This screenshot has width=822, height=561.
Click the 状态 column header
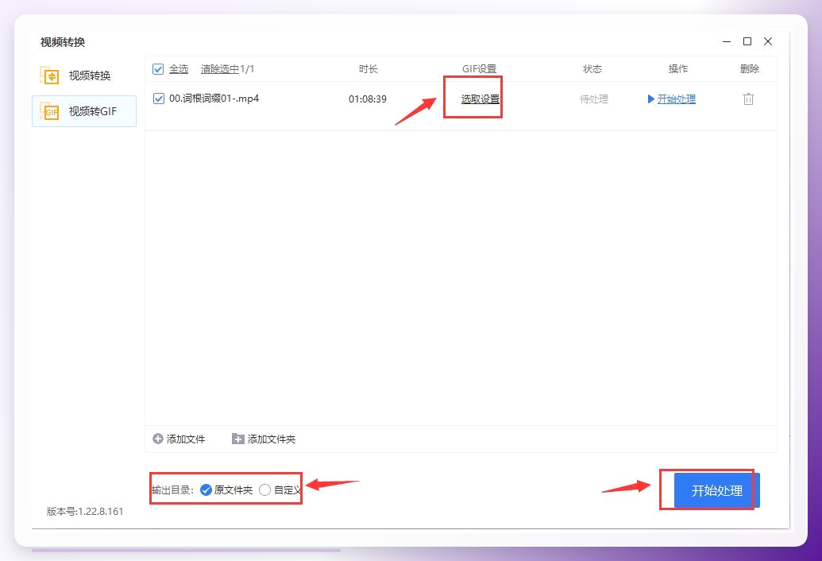click(x=592, y=69)
